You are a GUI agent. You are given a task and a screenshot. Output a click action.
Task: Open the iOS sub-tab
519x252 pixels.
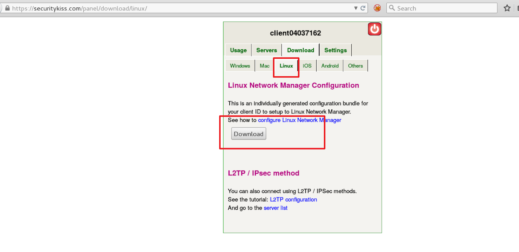pyautogui.click(x=307, y=66)
